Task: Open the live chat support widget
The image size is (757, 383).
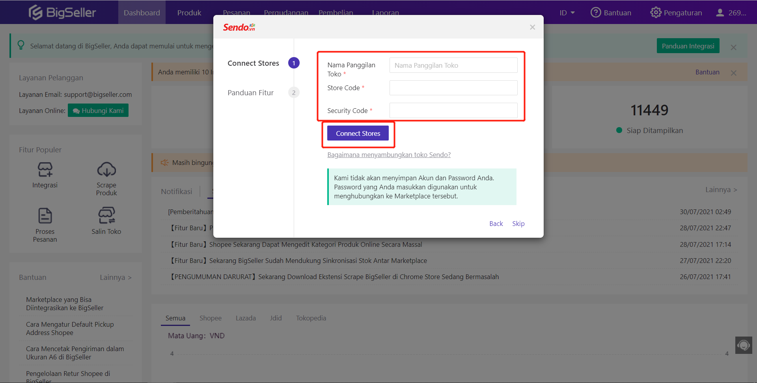Action: tap(744, 345)
